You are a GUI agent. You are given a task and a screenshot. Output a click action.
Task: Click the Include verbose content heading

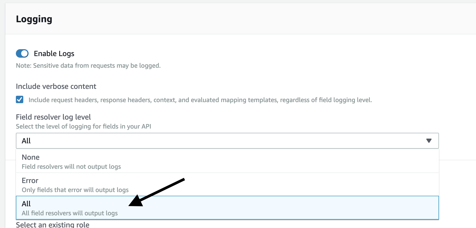click(x=56, y=86)
